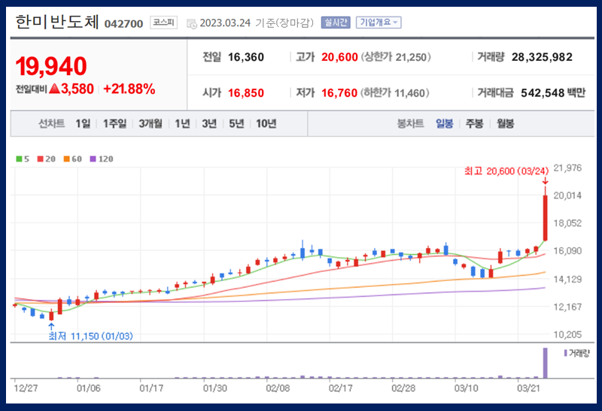Click the trading volume 28,325,982
Viewport: 602px width, 411px height.
[542, 57]
